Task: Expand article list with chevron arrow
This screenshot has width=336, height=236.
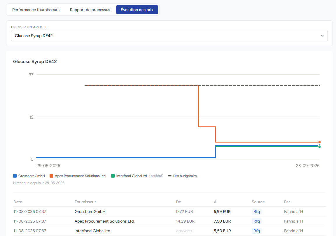Action: 322,36
